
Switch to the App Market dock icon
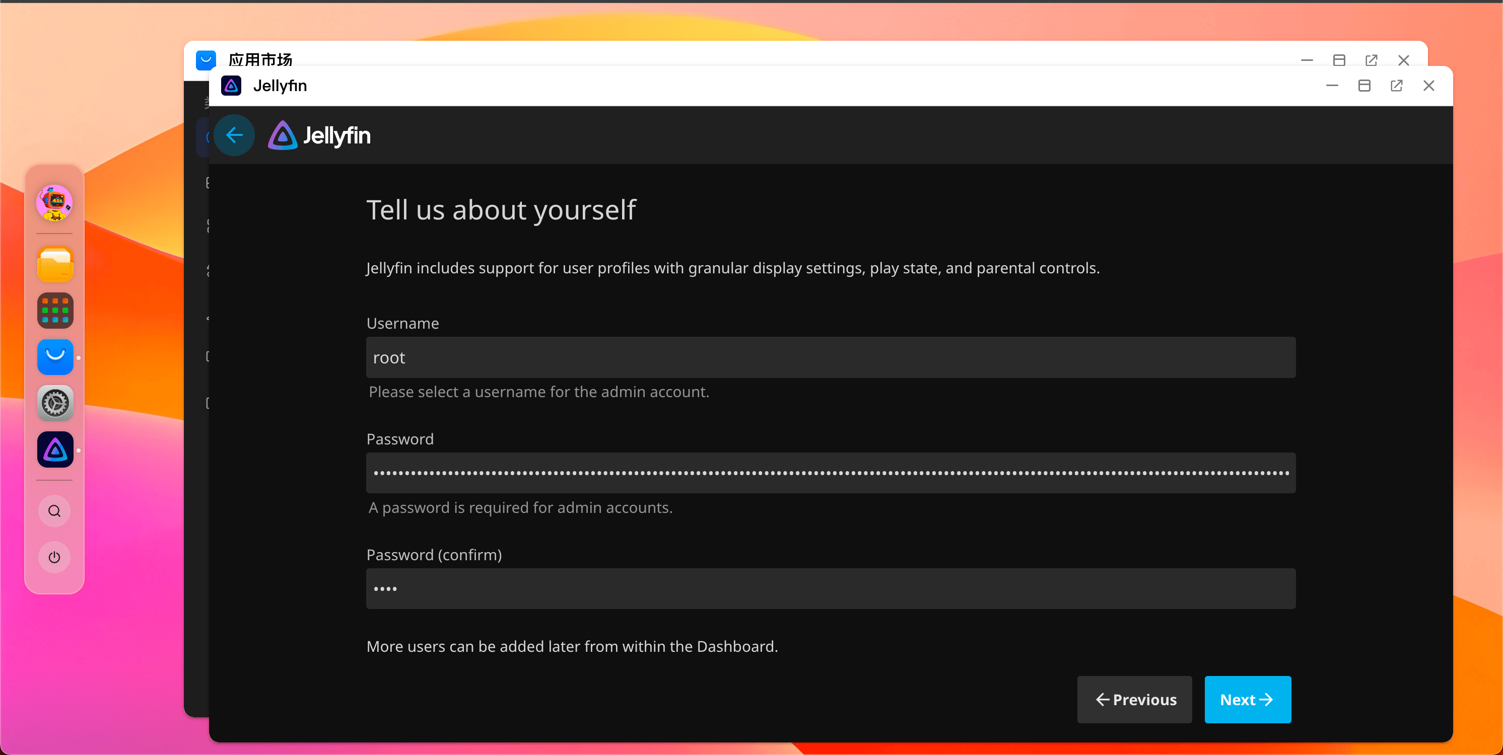(55, 357)
